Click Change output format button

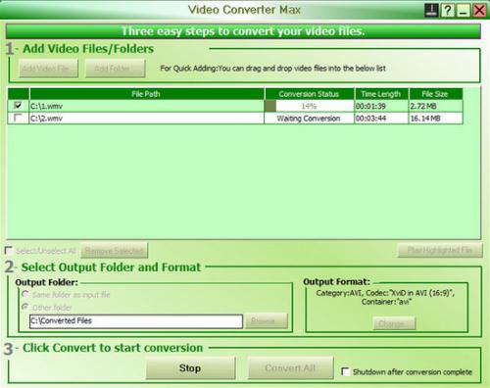tap(394, 323)
